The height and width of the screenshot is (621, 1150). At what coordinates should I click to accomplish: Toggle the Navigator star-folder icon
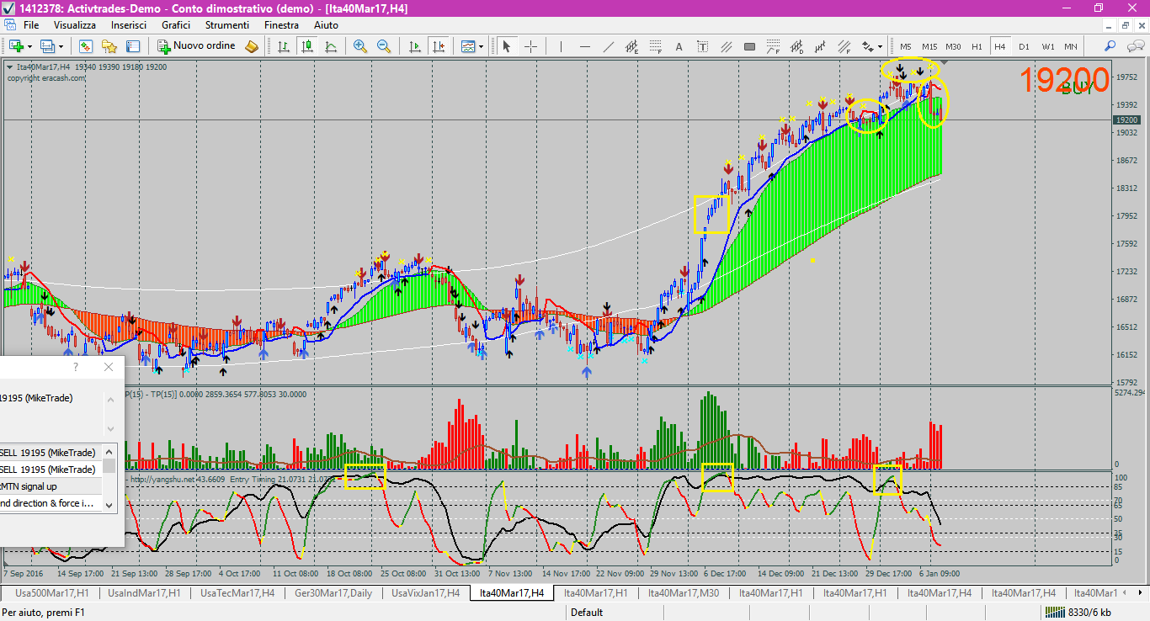click(x=109, y=46)
